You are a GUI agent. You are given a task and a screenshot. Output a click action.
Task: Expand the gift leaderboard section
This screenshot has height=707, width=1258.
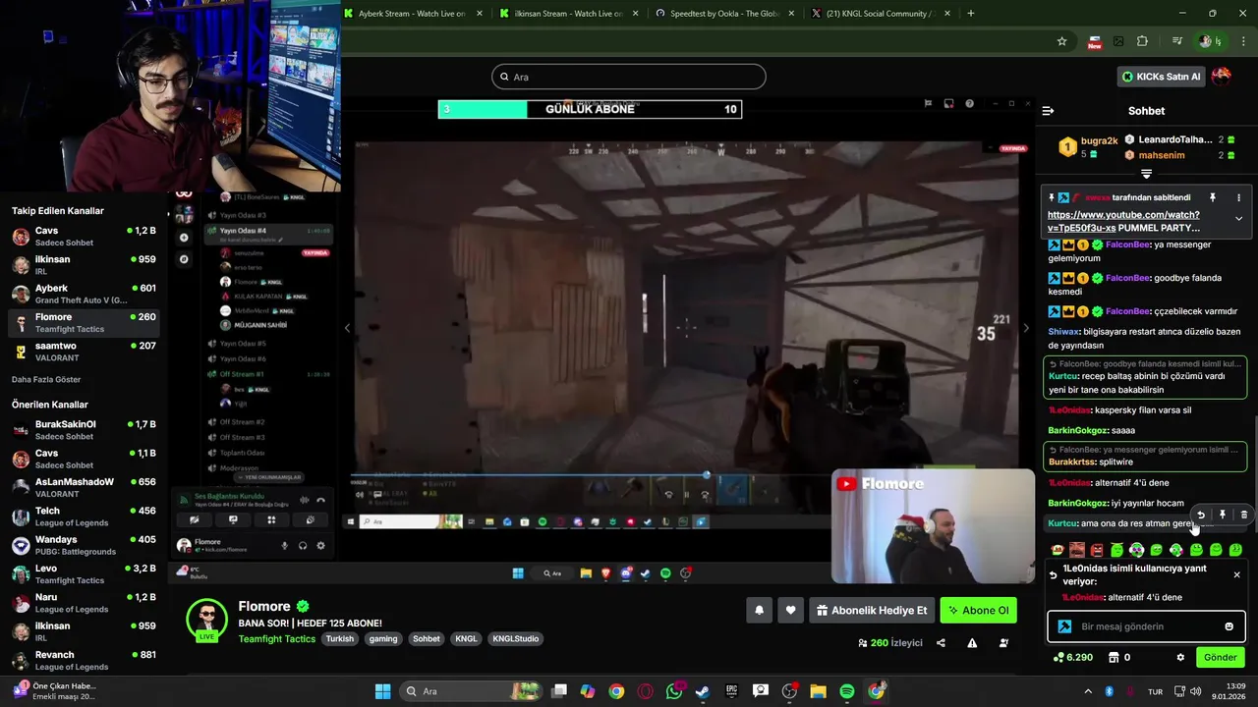pos(1146,174)
